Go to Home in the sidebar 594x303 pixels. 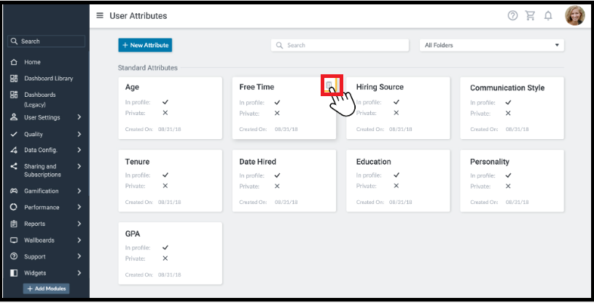point(32,62)
